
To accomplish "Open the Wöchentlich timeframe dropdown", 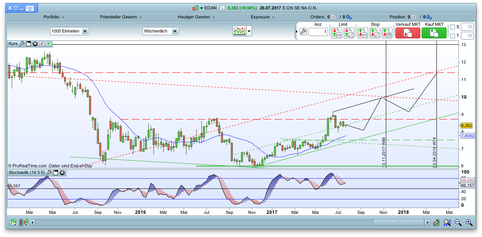I will (x=161, y=31).
